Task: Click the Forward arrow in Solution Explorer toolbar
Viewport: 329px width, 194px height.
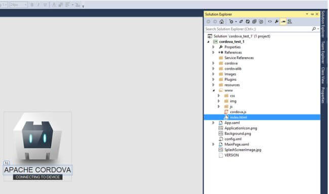Action: pyautogui.click(x=215, y=22)
